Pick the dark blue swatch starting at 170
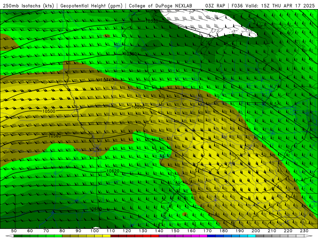 [211, 236]
